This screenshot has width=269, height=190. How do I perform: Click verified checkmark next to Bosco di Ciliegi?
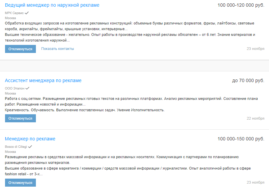click(30, 146)
